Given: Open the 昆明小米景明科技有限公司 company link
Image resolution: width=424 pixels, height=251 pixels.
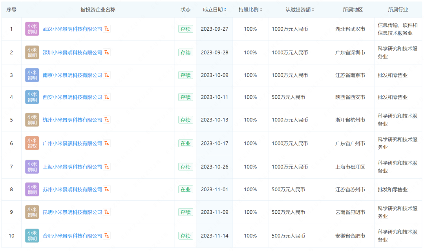Looking at the screenshot, I should pos(73,213).
